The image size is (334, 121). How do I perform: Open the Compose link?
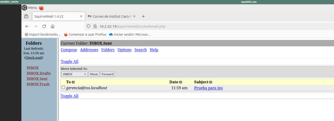69,50
